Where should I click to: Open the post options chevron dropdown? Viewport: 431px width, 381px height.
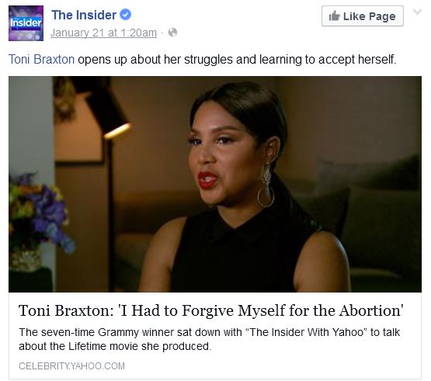click(417, 12)
